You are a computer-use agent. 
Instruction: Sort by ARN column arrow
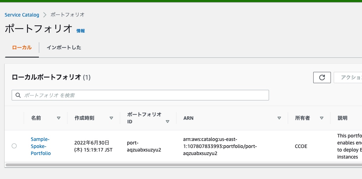(x=279, y=118)
